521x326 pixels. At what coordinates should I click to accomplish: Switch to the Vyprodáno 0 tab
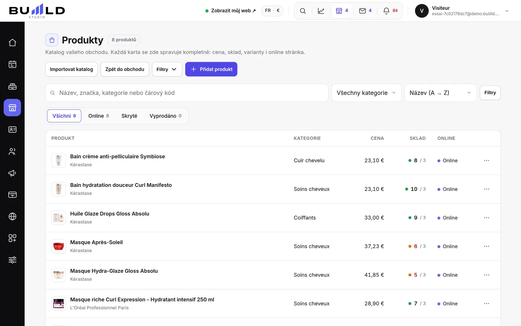(x=166, y=116)
